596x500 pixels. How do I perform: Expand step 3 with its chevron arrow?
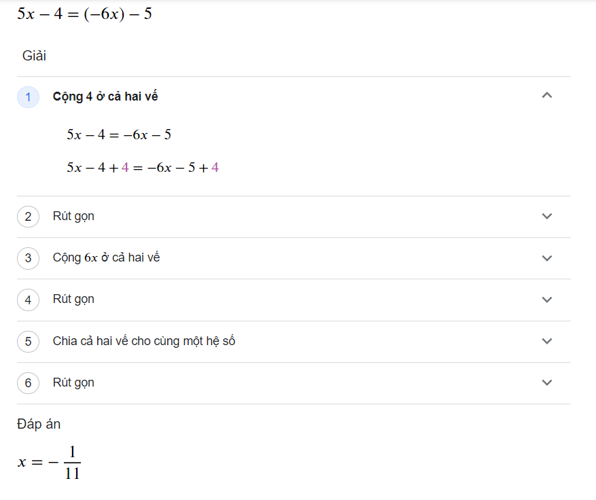point(547,258)
